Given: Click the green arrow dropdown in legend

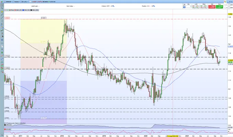Looking at the screenshot, I should click(x=8, y=10).
